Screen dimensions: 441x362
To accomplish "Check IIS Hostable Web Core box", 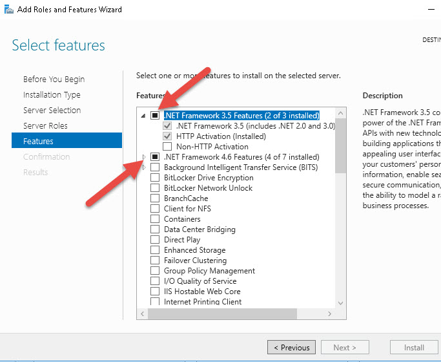I will coord(155,292).
